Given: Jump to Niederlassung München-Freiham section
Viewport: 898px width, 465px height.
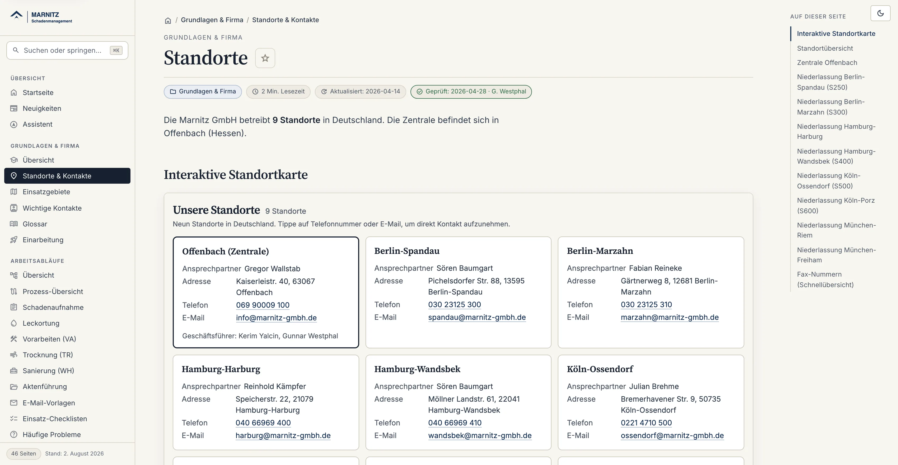Looking at the screenshot, I should click(836, 255).
